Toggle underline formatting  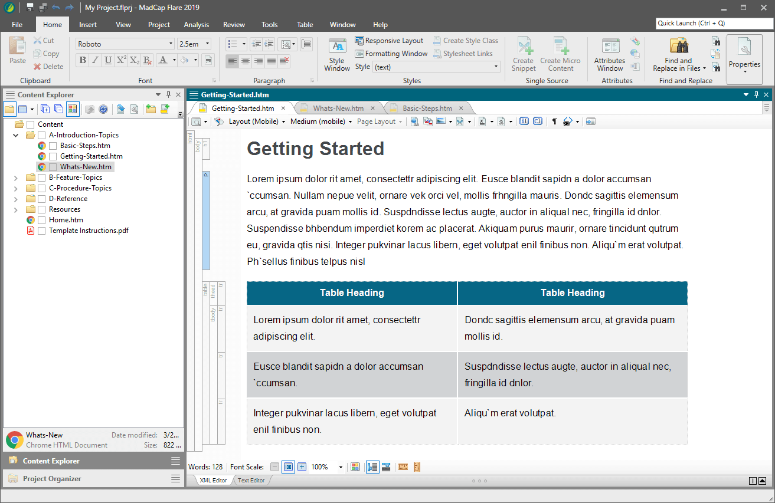click(x=108, y=60)
